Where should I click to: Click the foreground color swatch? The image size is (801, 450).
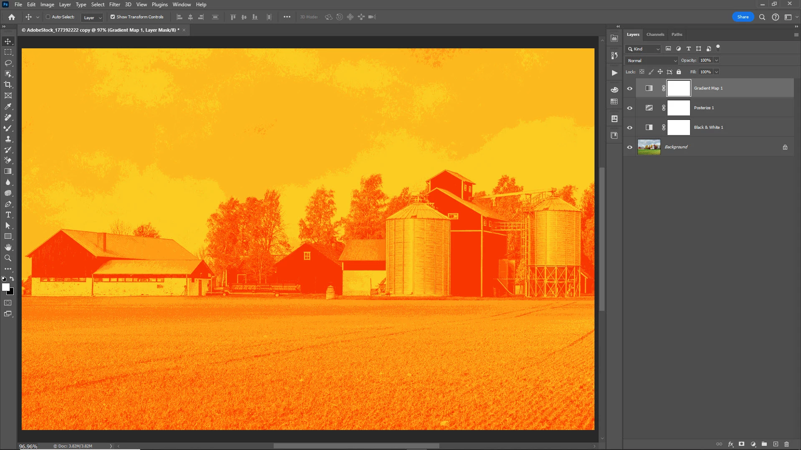tap(5, 287)
